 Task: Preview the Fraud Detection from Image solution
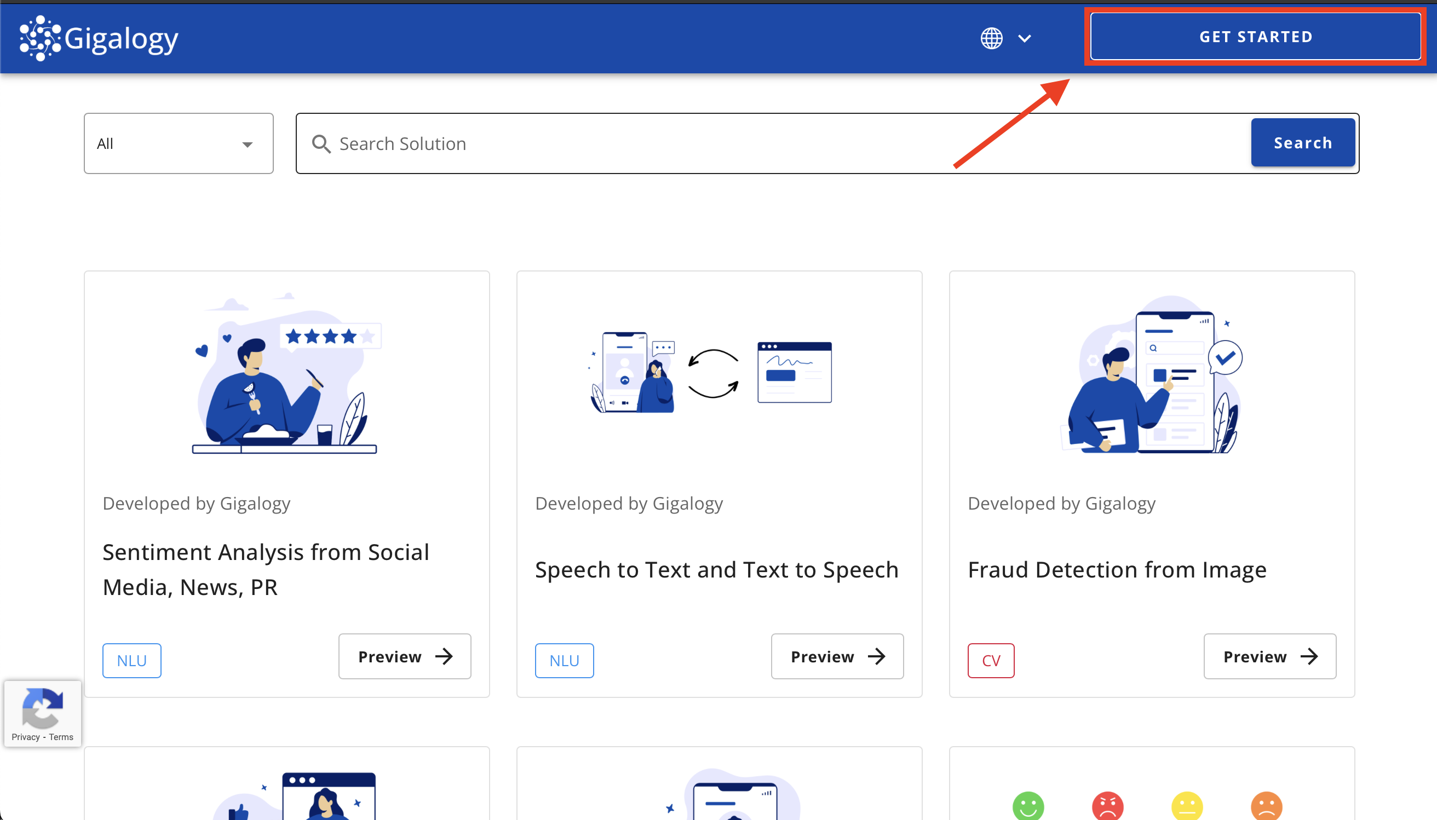pyautogui.click(x=1270, y=656)
